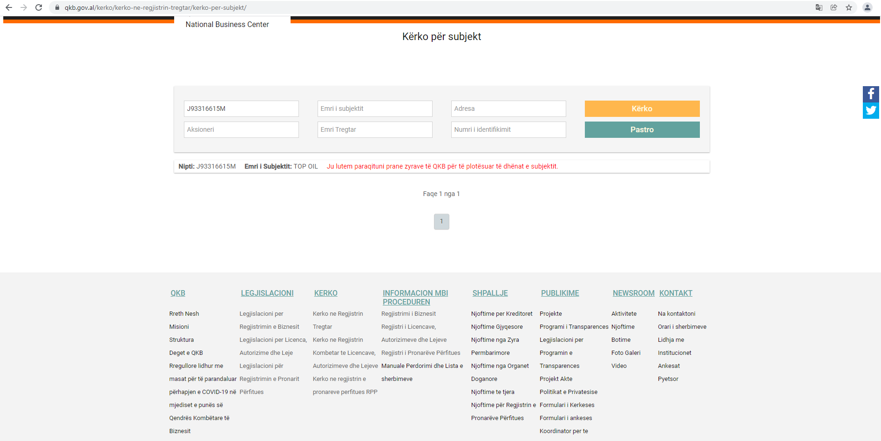Focus the Emri i subjektit input
Screen dimensions: 881x441
click(375, 109)
